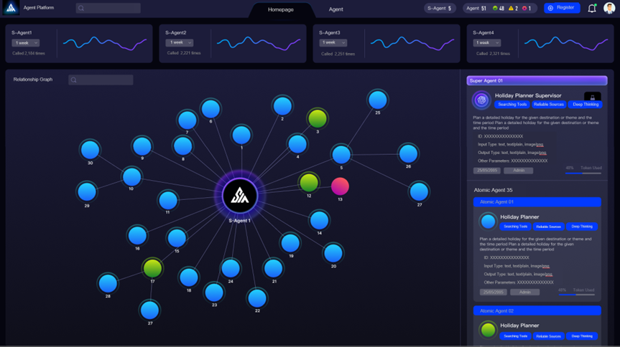
Task: Open the user profile avatar
Action: tap(609, 9)
